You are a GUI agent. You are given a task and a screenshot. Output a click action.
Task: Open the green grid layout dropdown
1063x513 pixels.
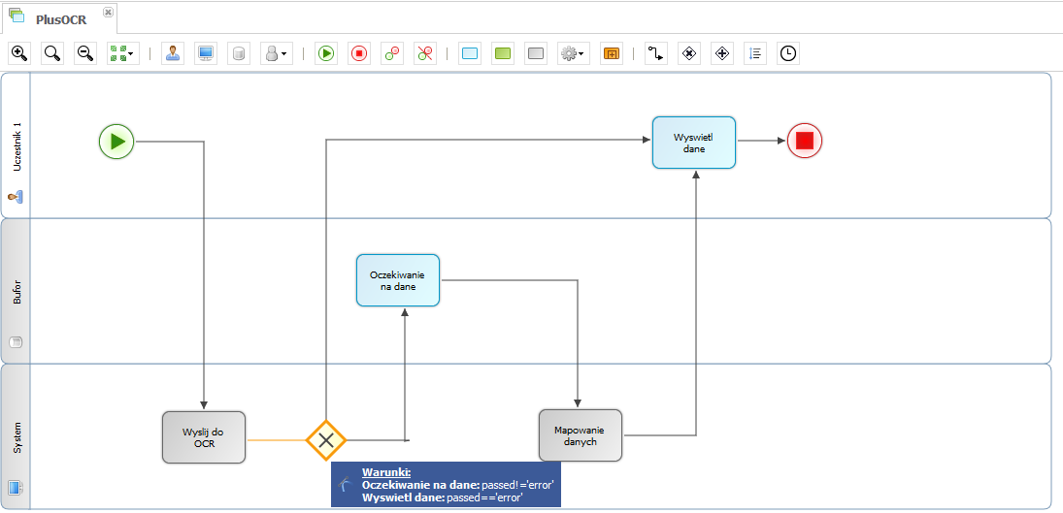click(122, 53)
